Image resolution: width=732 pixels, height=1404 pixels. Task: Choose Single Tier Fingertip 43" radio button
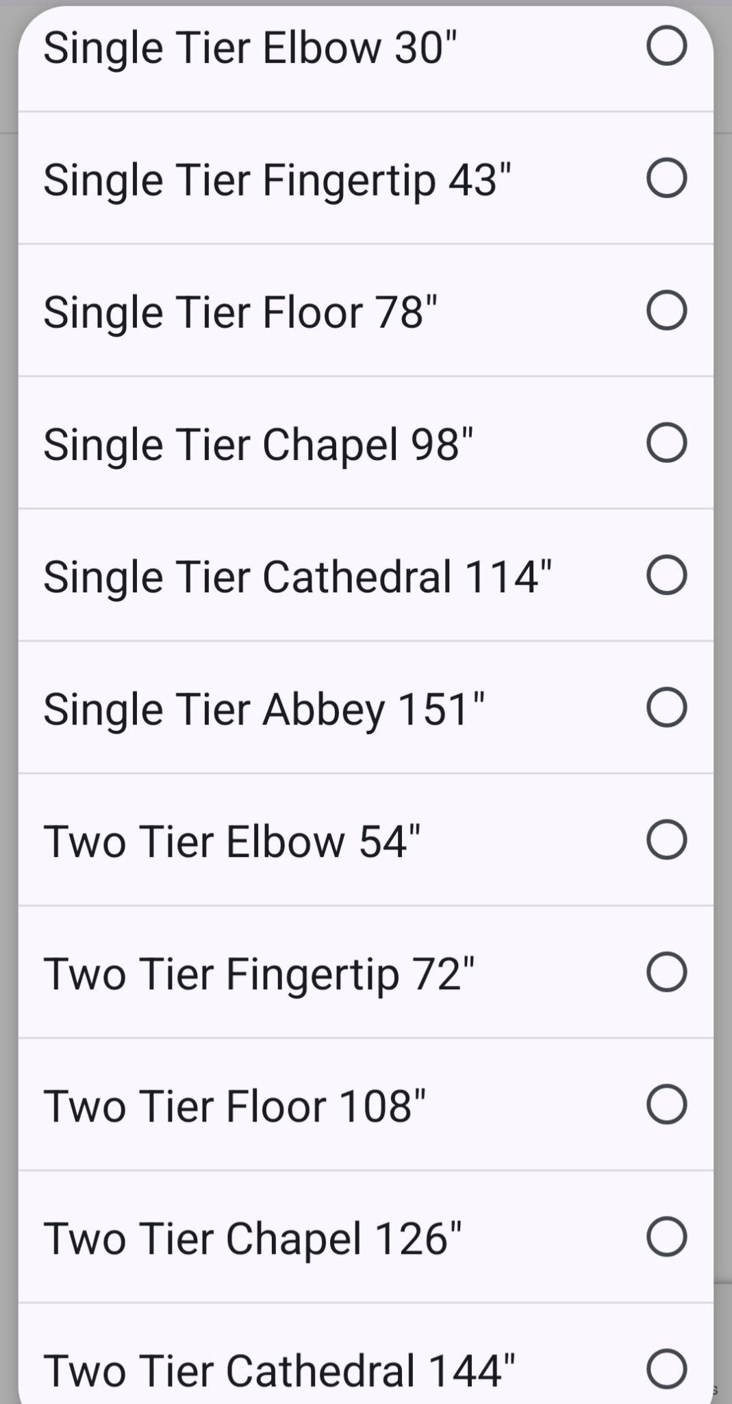pyautogui.click(x=666, y=178)
